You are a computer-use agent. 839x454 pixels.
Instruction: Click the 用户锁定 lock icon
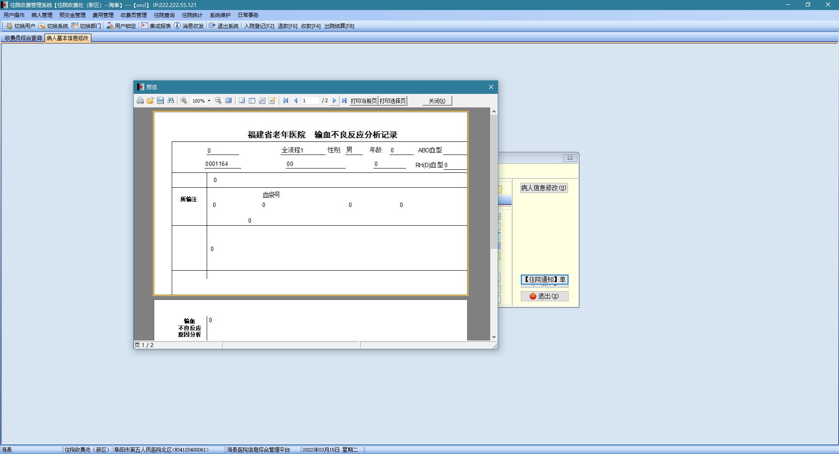coord(110,26)
